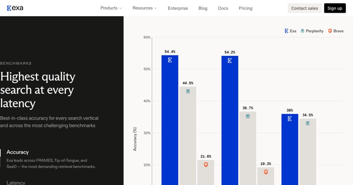
Task: Click the 21.6% value label
Action: pos(206,156)
